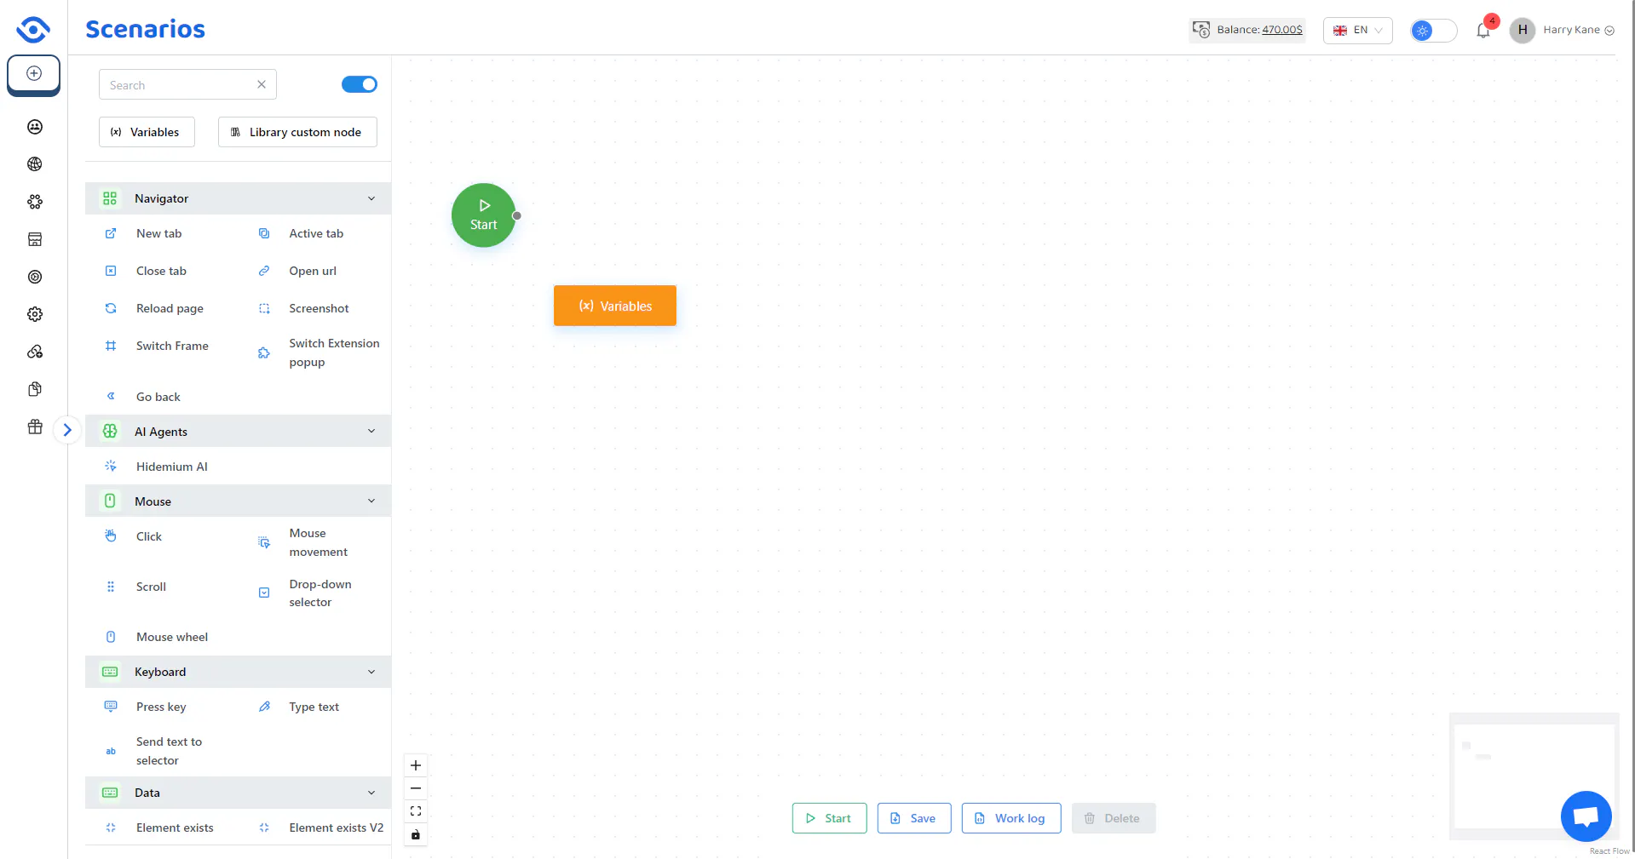Viewport: 1635px width, 859px height.
Task: Open the store icon in sidebar
Action: (35, 239)
